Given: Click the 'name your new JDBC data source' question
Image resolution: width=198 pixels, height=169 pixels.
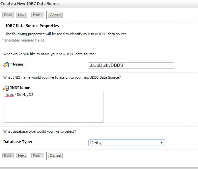Looking at the screenshot, I should click(x=50, y=54).
